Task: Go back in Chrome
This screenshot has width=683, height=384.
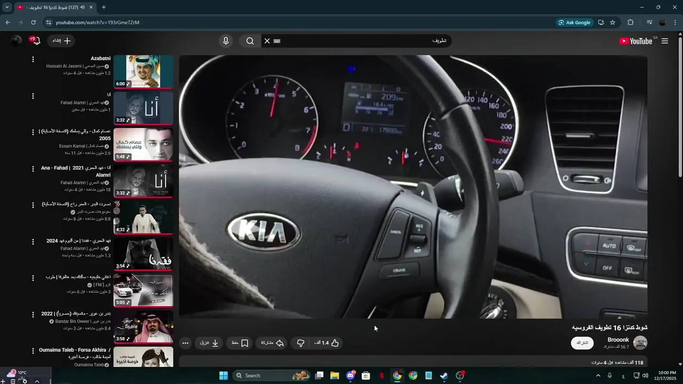Action: 7,22
